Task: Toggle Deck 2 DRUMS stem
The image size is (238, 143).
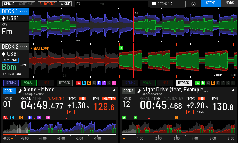Action: [130, 83]
